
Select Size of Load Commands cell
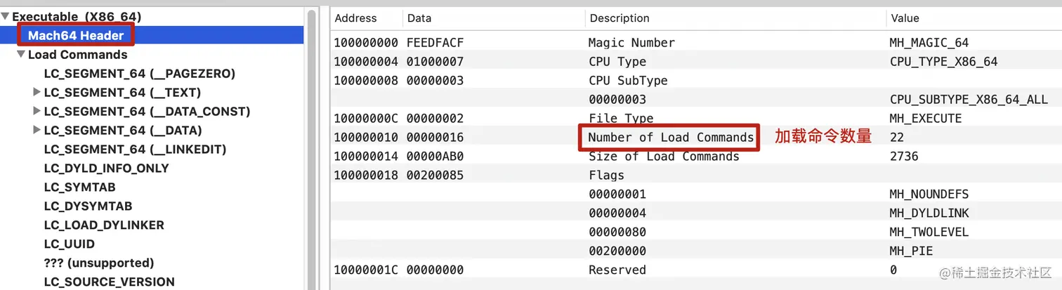664,156
